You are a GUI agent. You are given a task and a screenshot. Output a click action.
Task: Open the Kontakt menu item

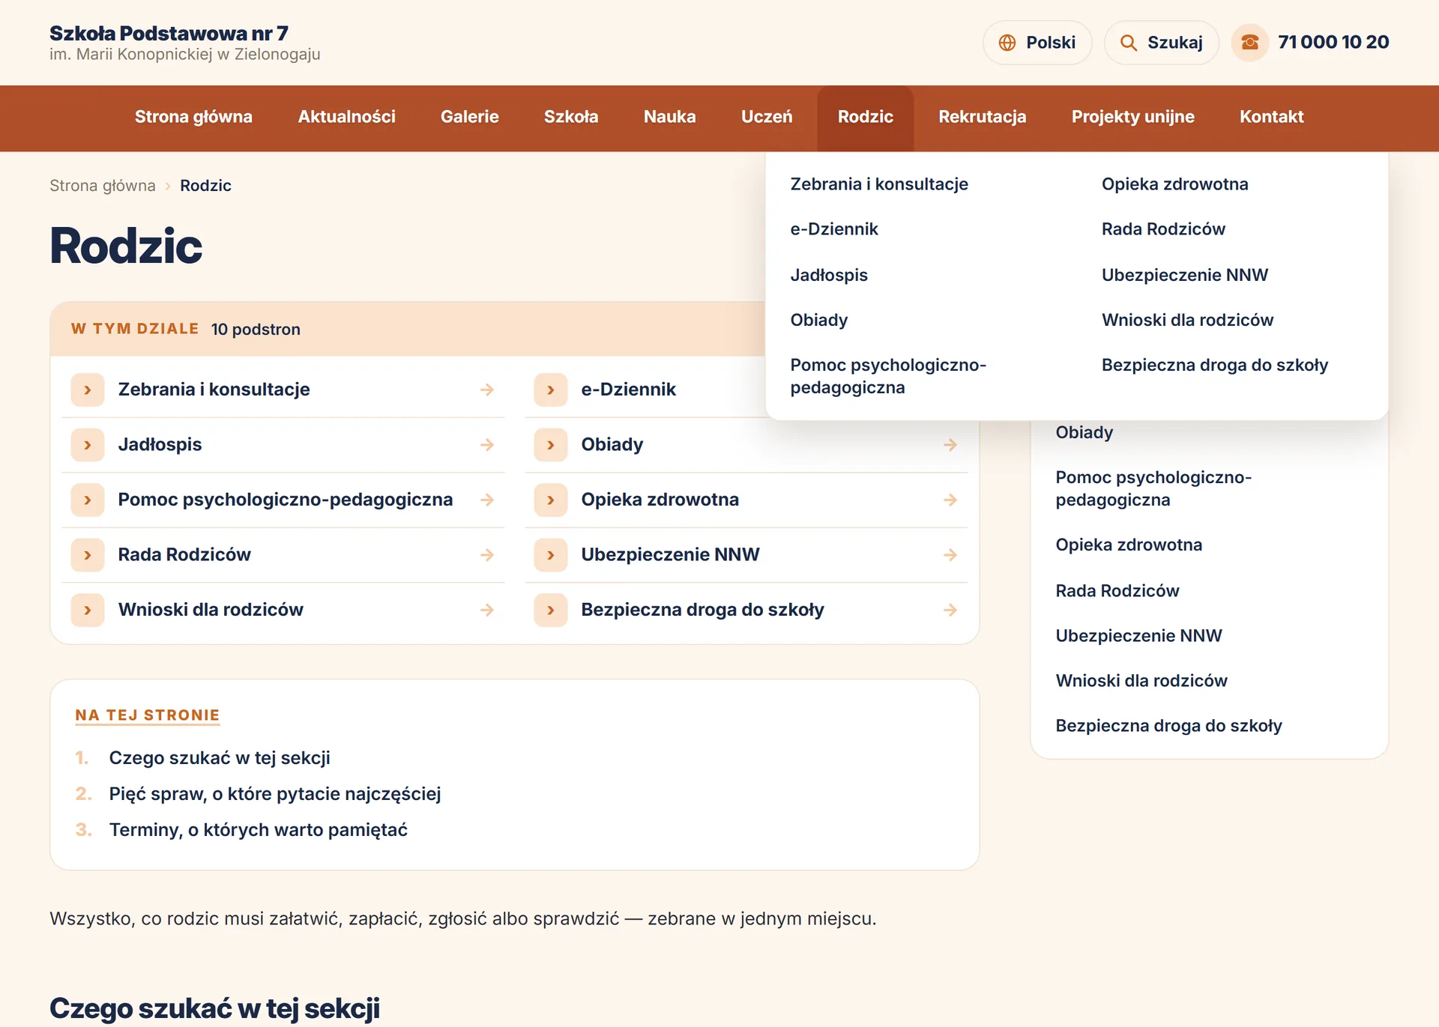pyautogui.click(x=1271, y=117)
